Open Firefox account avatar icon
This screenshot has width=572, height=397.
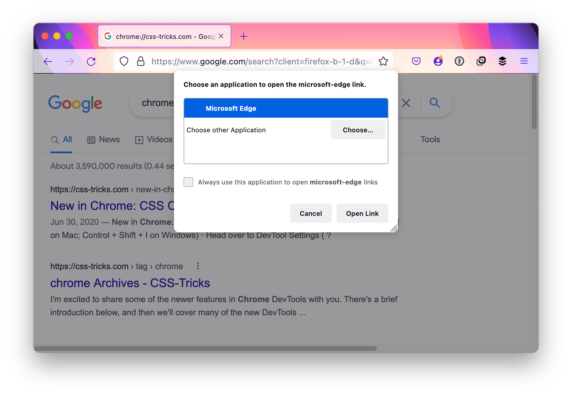coord(438,61)
